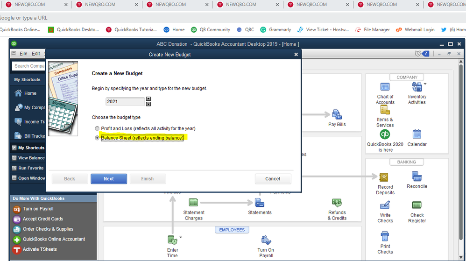Open Reconcile icon

pos(417,176)
